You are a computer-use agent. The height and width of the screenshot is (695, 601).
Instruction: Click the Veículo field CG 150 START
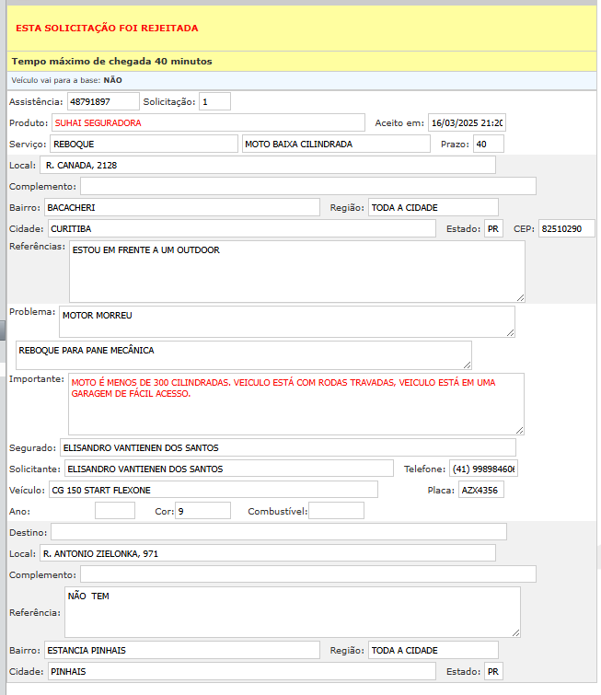coord(213,490)
